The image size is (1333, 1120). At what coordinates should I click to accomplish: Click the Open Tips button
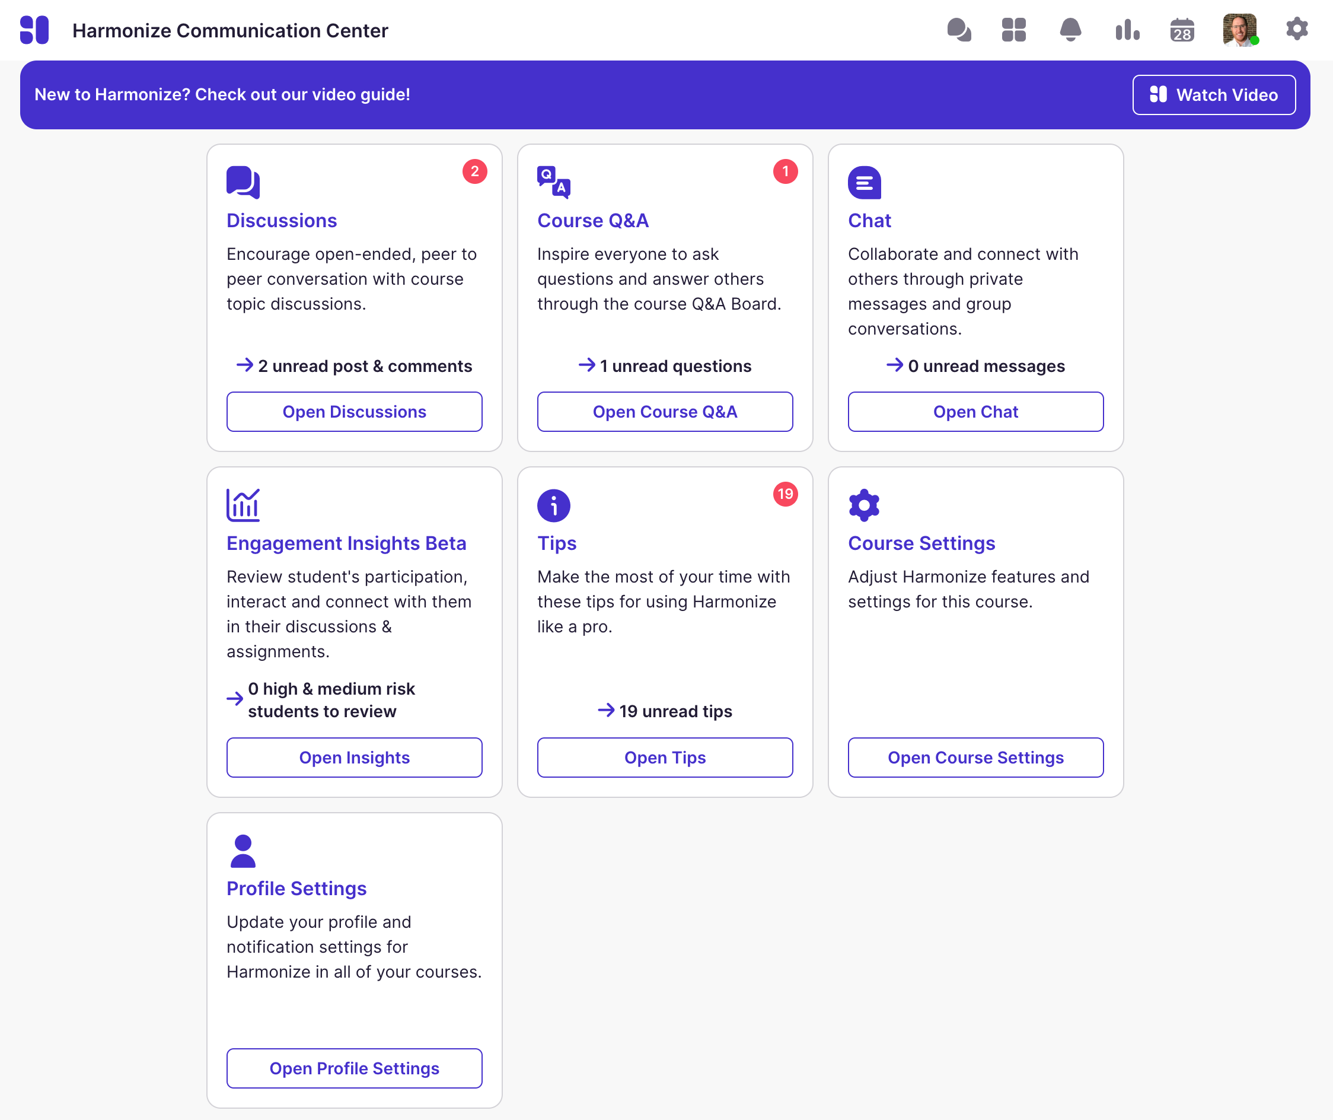[x=665, y=758]
